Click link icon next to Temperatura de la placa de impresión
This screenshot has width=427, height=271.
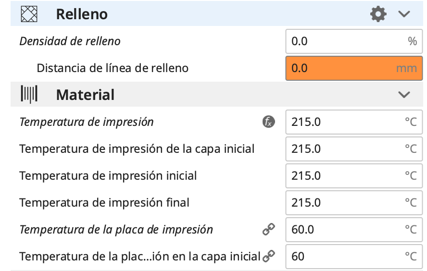268,230
